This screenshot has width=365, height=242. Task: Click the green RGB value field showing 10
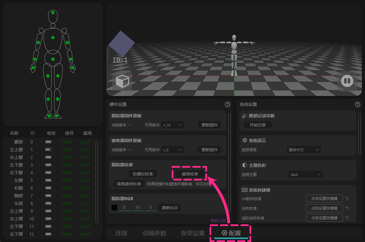click(x=137, y=208)
